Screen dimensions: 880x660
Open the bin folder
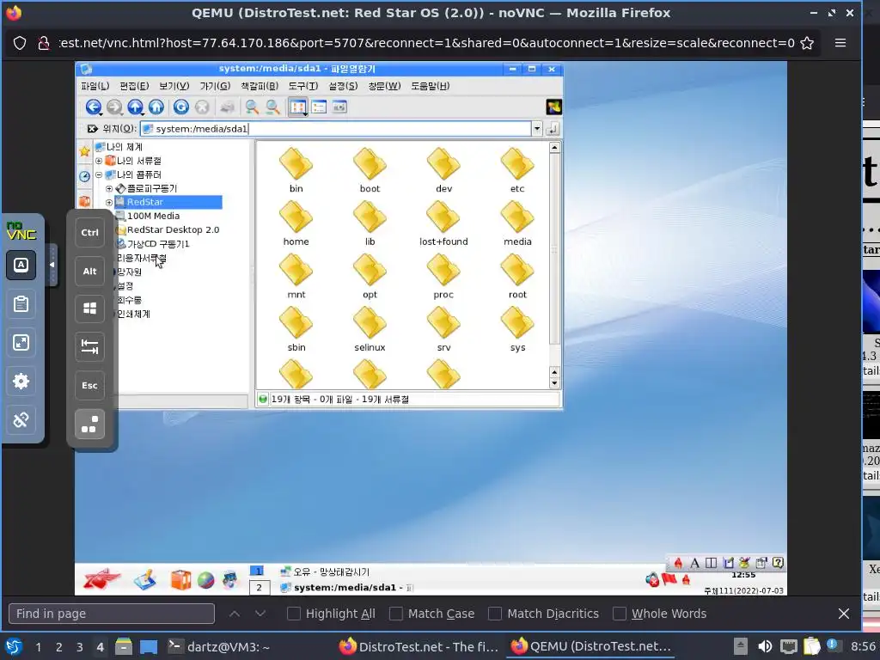[x=296, y=171]
